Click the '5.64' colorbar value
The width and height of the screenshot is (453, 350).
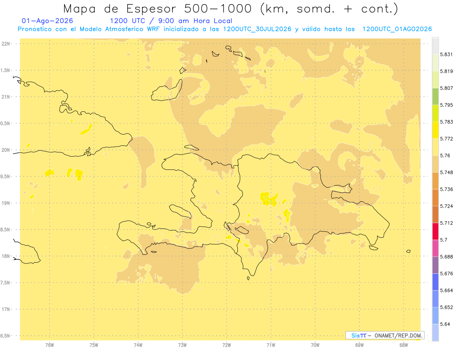click(x=445, y=324)
